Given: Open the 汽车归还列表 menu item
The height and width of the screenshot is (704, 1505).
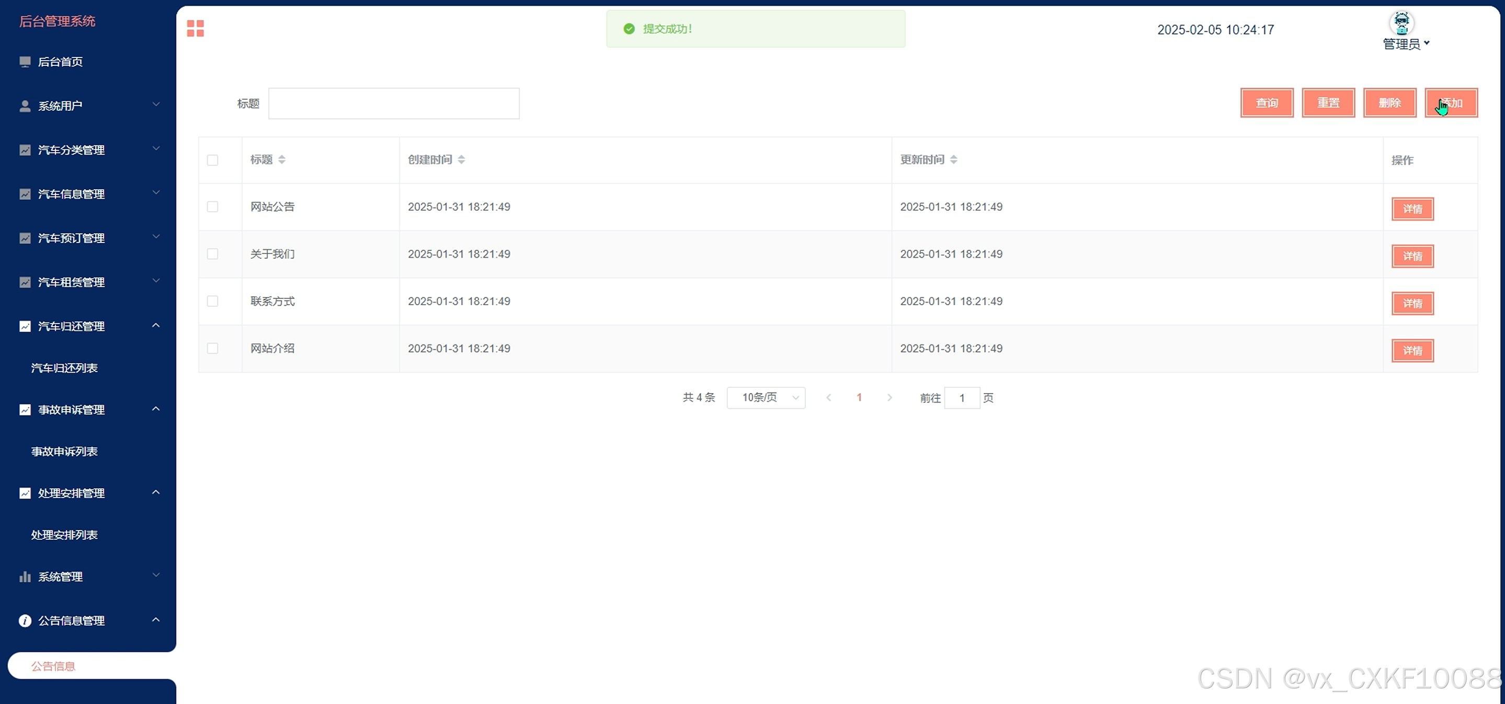Looking at the screenshot, I should coord(64,368).
